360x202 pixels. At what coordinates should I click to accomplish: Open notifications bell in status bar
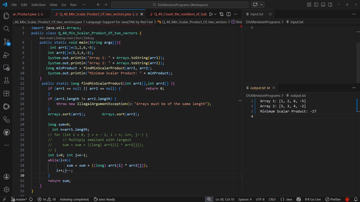tap(355, 199)
